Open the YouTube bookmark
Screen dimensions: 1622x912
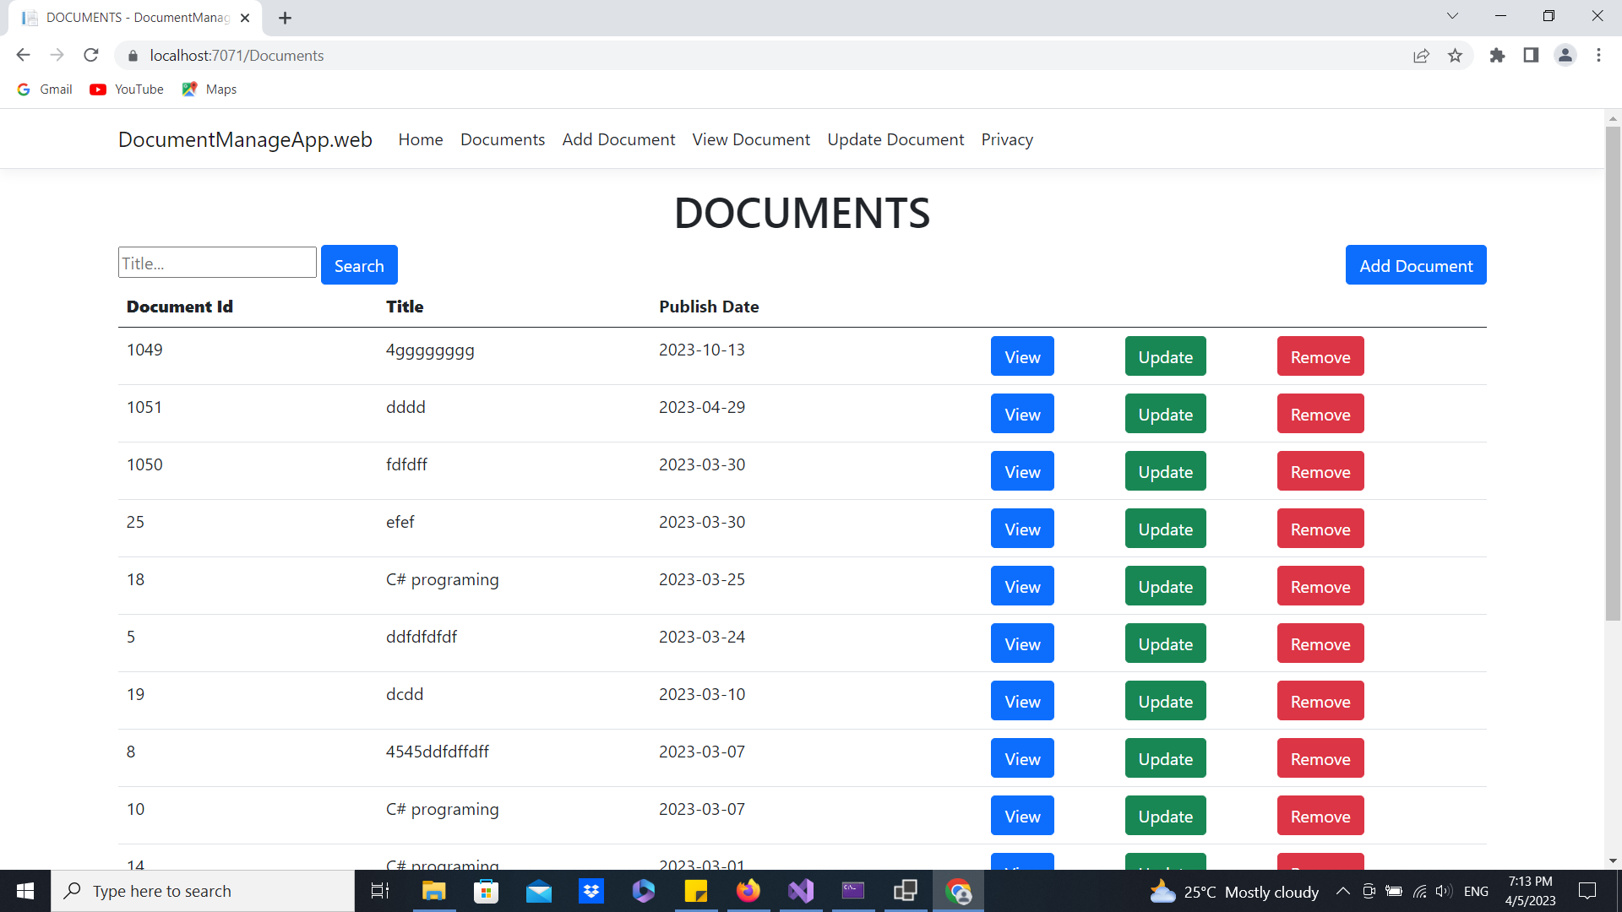126,89
